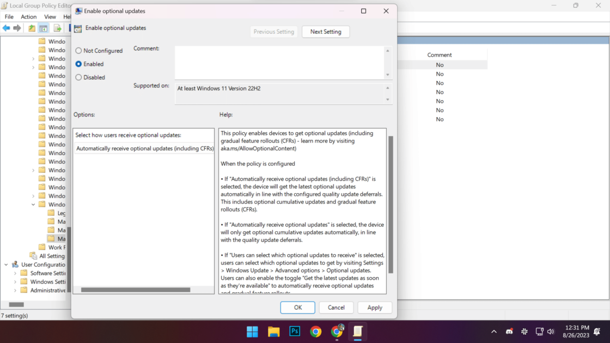610x343 pixels.
Task: Click the blue Back arrow in the toolbar
Action: pos(7,28)
